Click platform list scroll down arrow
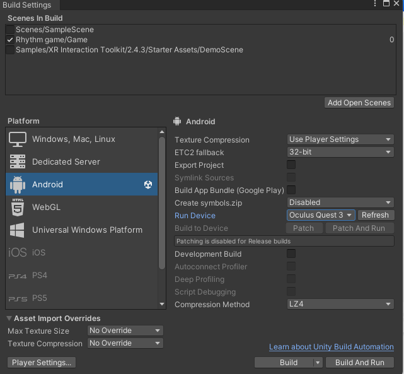 point(162,304)
